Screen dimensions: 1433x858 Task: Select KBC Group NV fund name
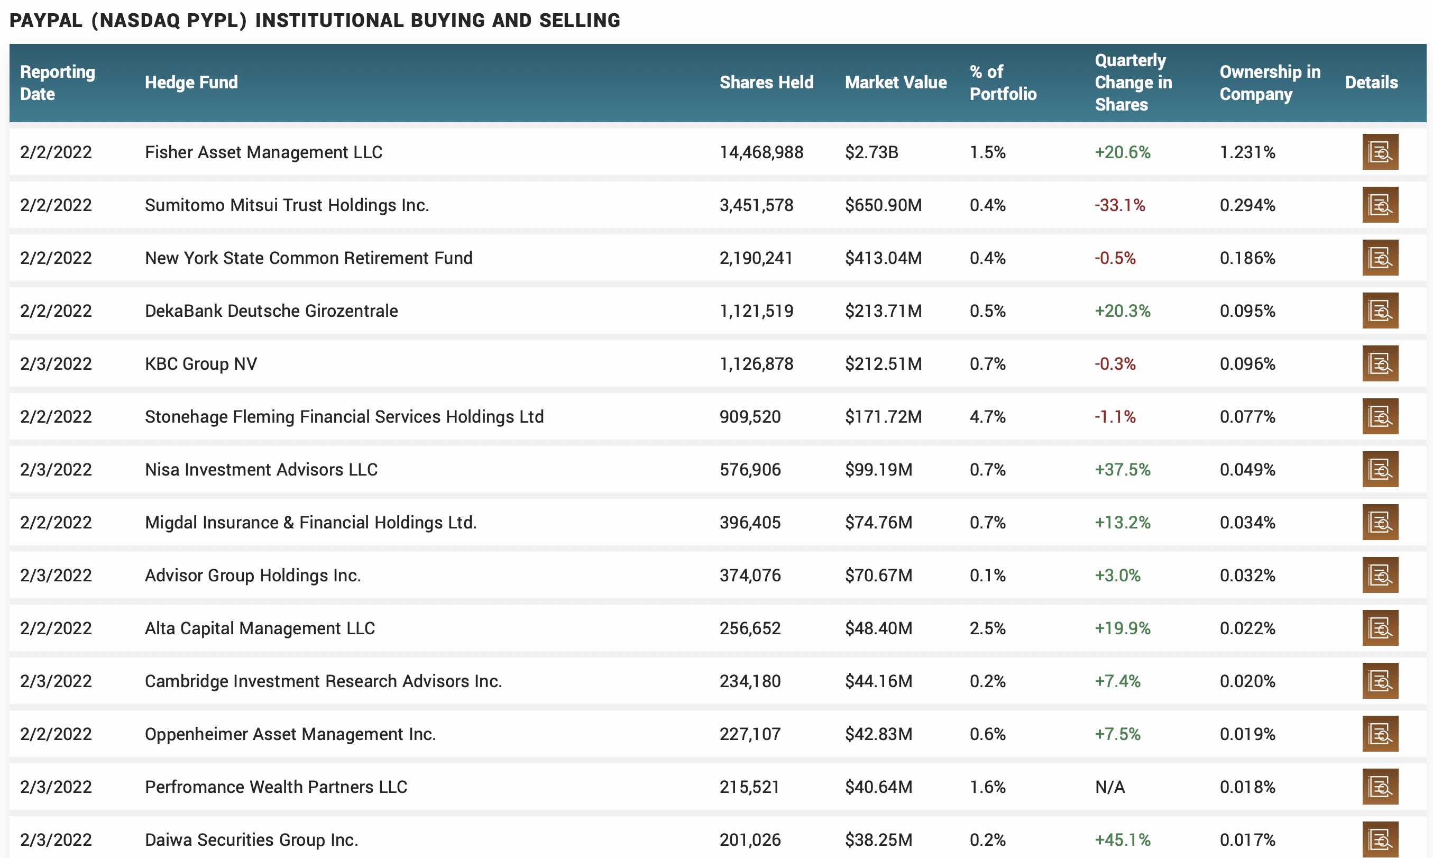point(200,363)
